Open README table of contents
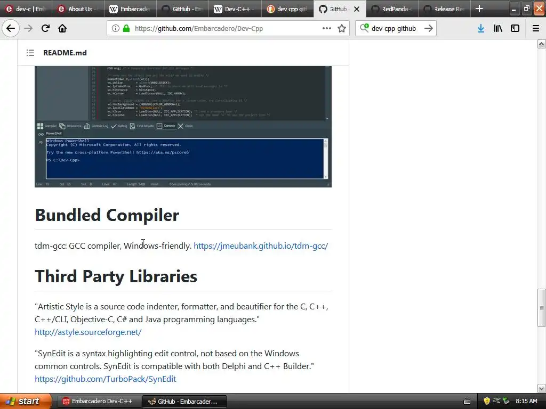Viewport: 546px width, 409px height. click(x=30, y=53)
